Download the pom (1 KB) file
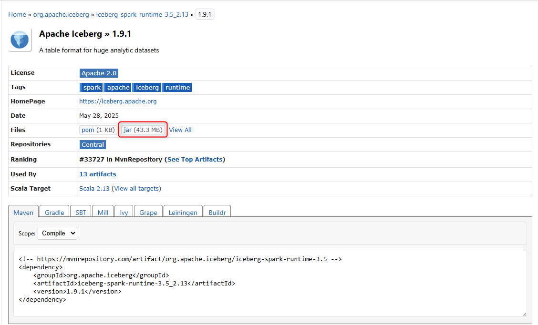This screenshot has height=325, width=538. coord(98,130)
